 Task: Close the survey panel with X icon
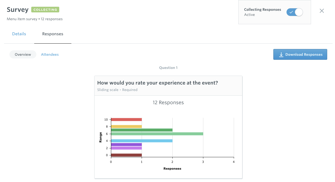(322, 11)
